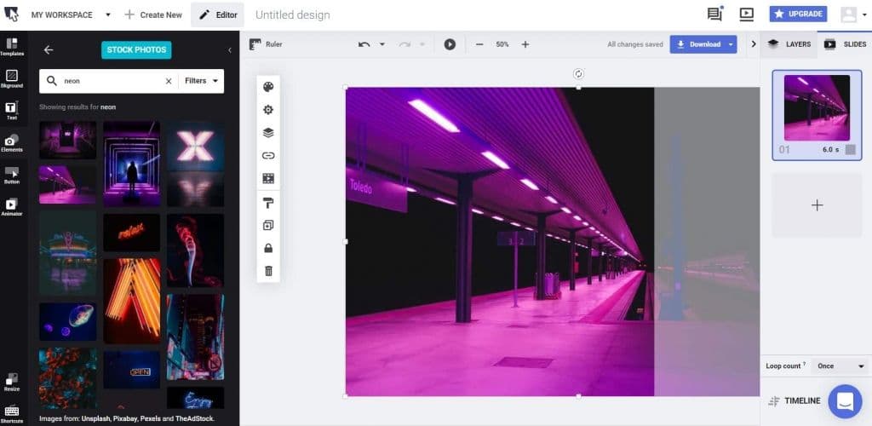
Task: Open element settings gear icon
Action: pos(268,110)
